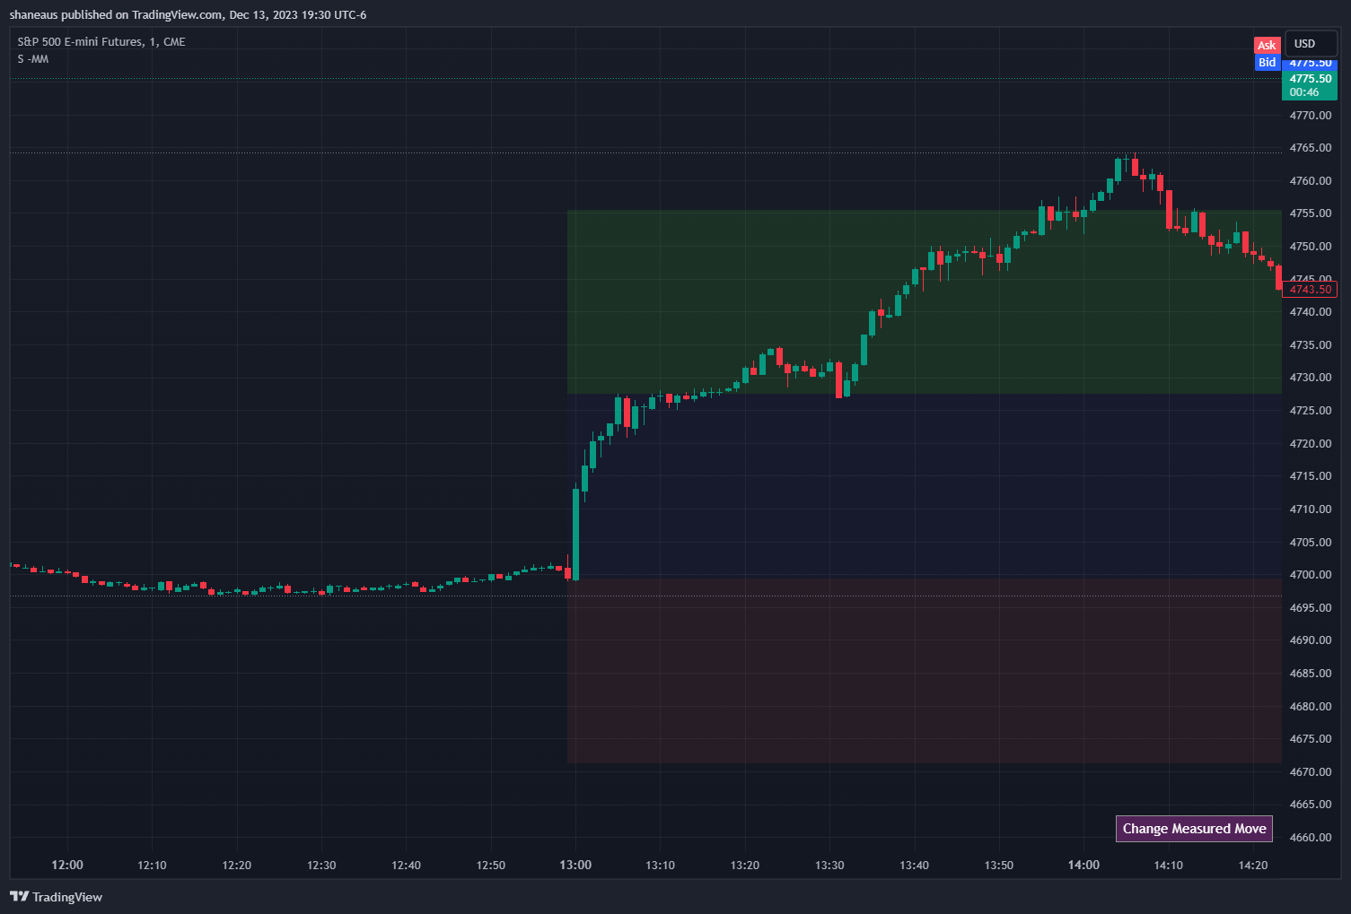Click the 4660.00 price axis label
The height and width of the screenshot is (914, 1351).
click(x=1311, y=838)
